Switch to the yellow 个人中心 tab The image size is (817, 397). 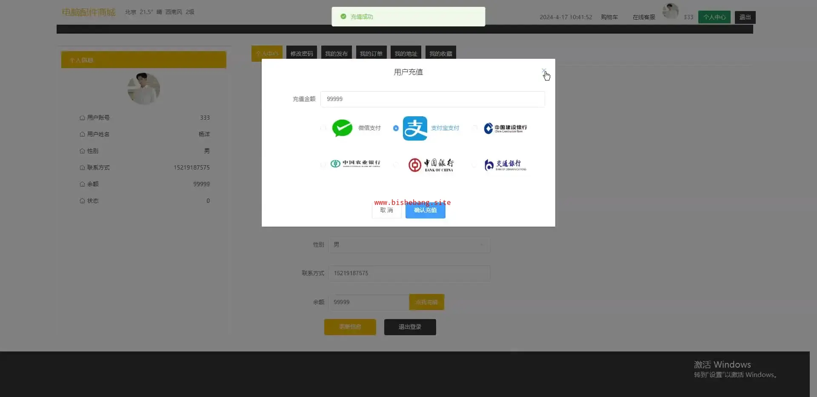(267, 54)
